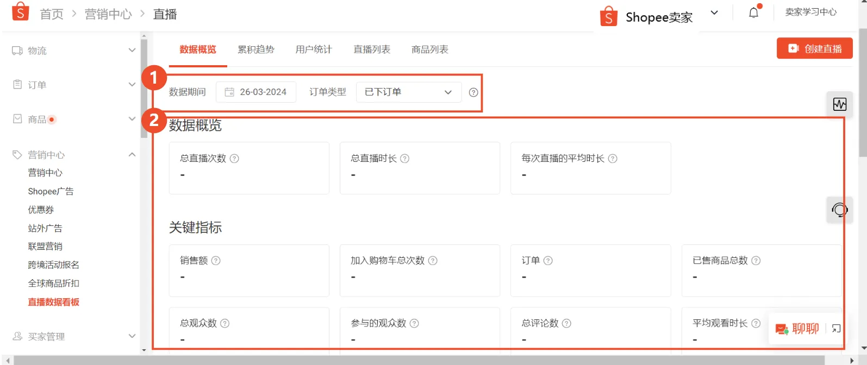Click help icon beside 总直播次数
Image resolution: width=867 pixels, height=365 pixels.
click(234, 159)
